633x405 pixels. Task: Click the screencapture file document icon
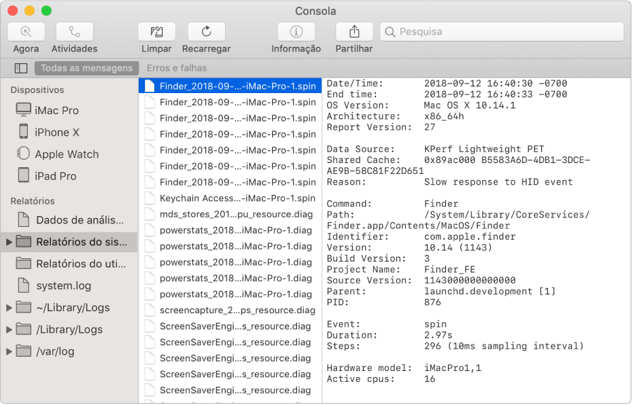[150, 310]
